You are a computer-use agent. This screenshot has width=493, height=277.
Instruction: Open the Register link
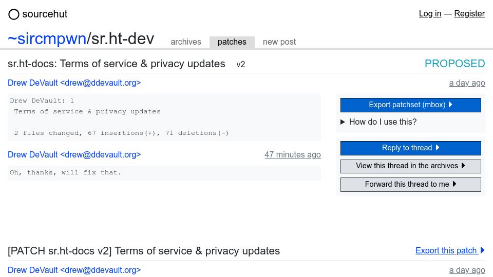point(469,13)
